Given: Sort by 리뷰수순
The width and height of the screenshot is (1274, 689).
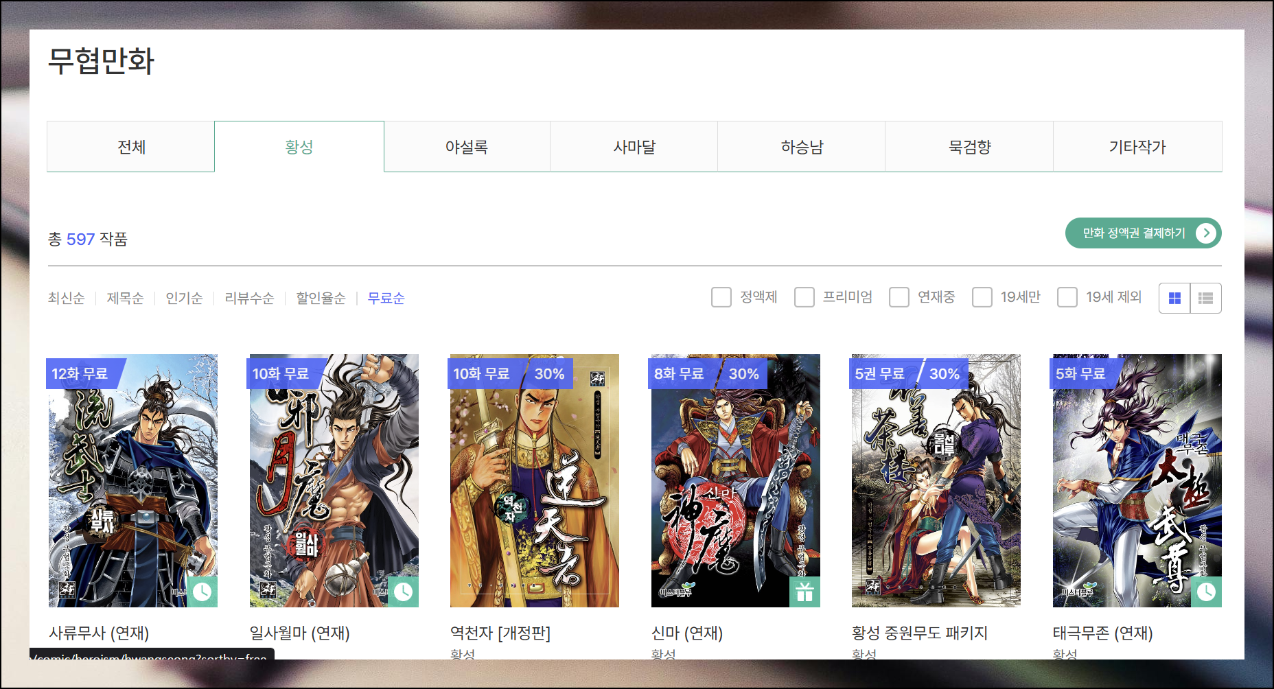Looking at the screenshot, I should [x=249, y=298].
